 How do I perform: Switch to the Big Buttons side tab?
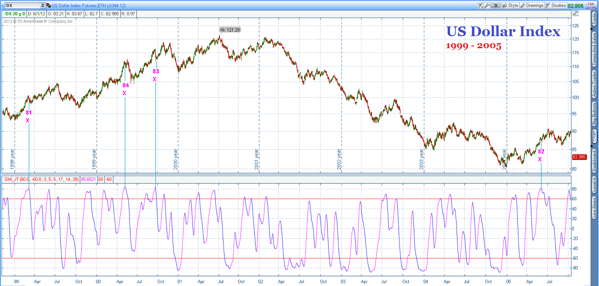pyautogui.click(x=594, y=114)
